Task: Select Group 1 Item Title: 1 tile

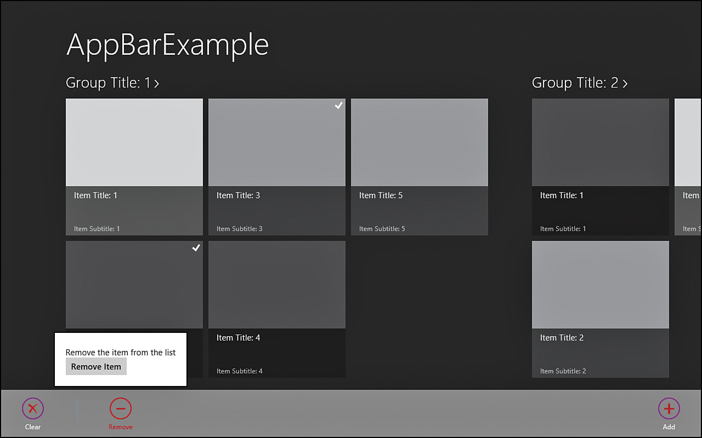Action: pos(134,167)
